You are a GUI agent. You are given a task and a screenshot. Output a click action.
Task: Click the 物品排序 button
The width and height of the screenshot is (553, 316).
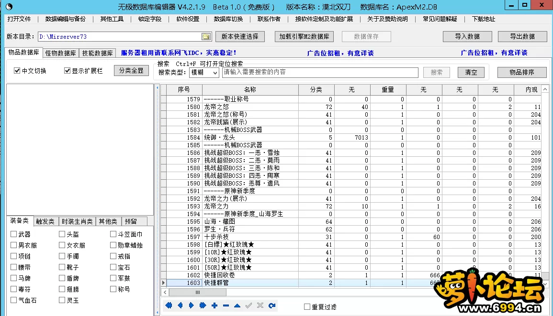[x=522, y=72]
